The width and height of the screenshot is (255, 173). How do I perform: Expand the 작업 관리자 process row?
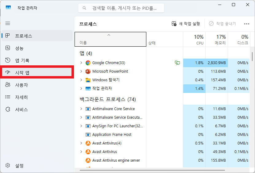coord(81,89)
